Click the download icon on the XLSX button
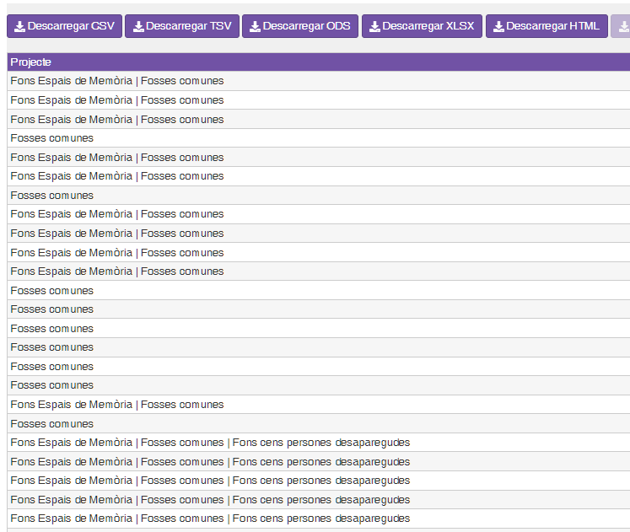630x532 pixels. tap(374, 26)
